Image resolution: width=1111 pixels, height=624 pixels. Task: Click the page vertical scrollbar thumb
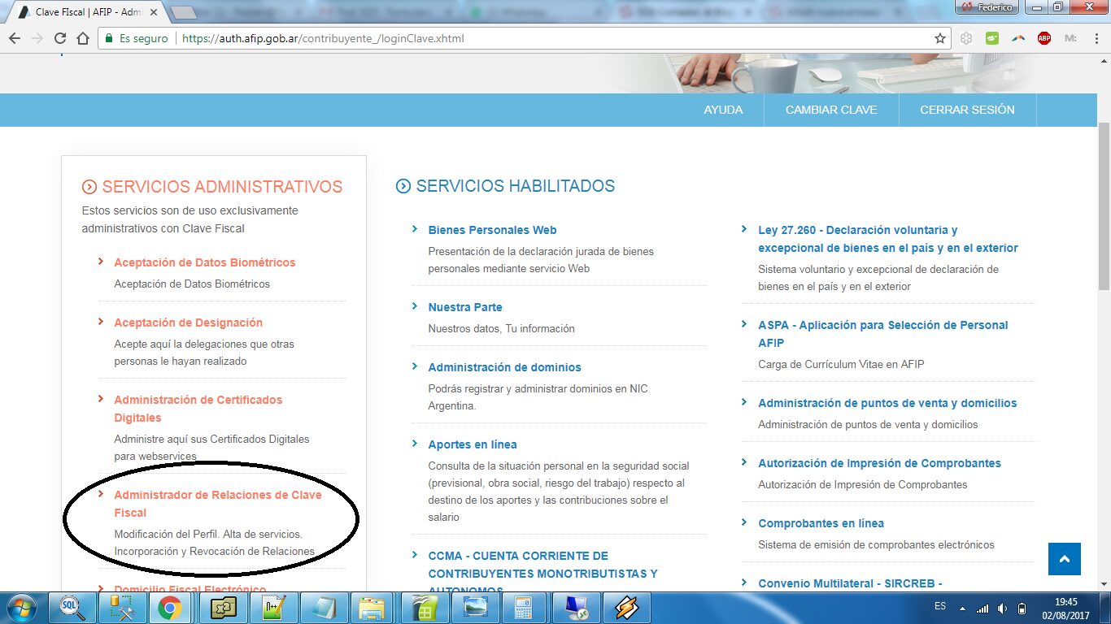pyautogui.click(x=1104, y=207)
